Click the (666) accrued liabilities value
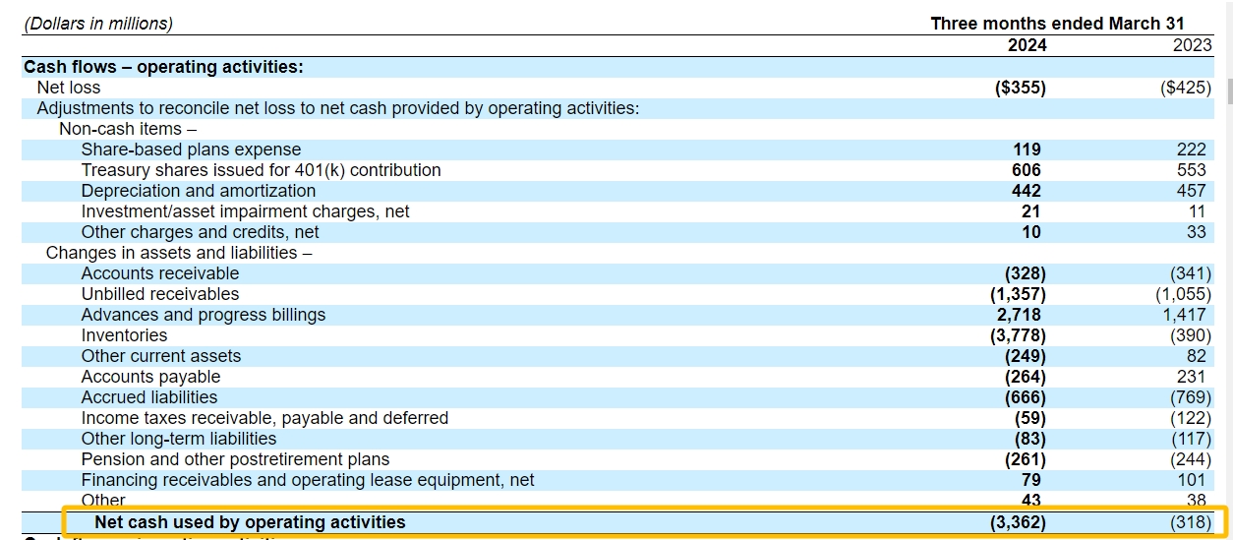This screenshot has width=1233, height=540. coord(1026,397)
